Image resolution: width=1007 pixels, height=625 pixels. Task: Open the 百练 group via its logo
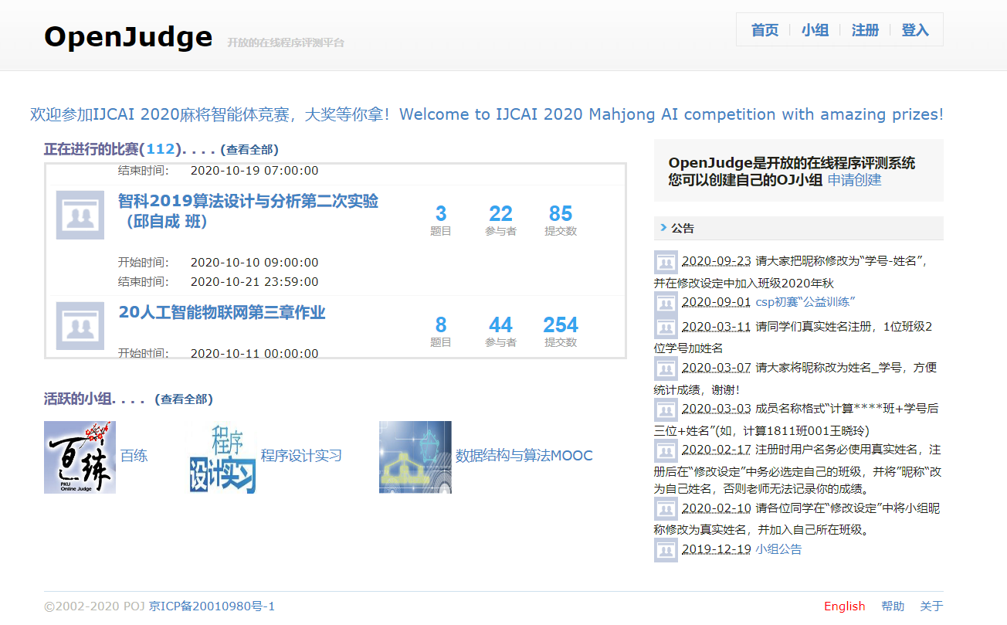80,457
